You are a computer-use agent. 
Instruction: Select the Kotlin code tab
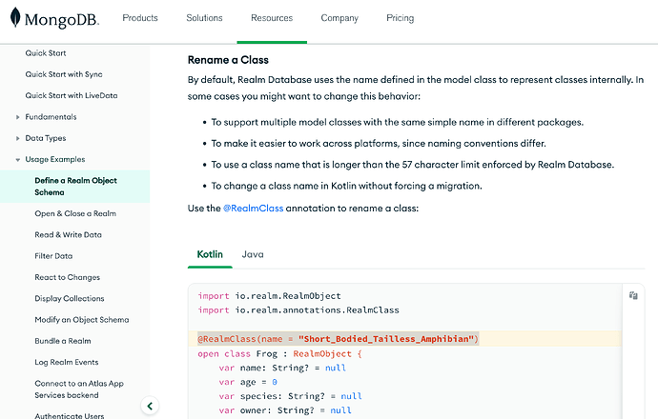[210, 254]
